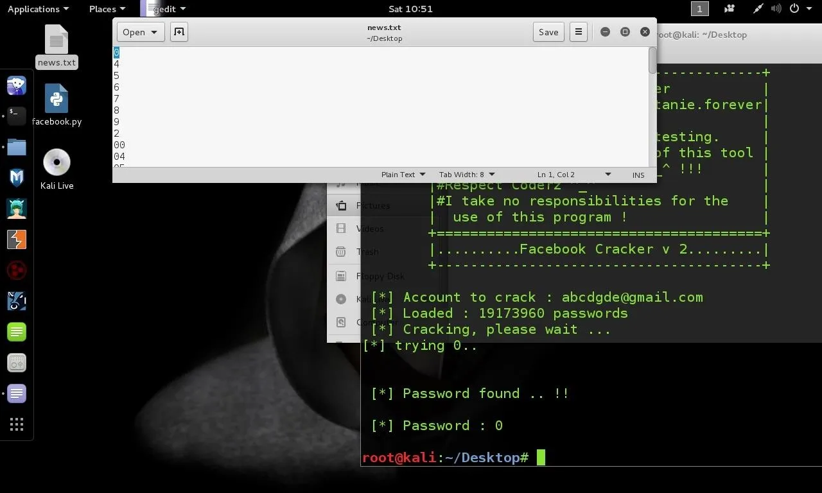The height and width of the screenshot is (493, 822).
Task: Select Kali Live disc icon on desktop
Action: click(57, 169)
